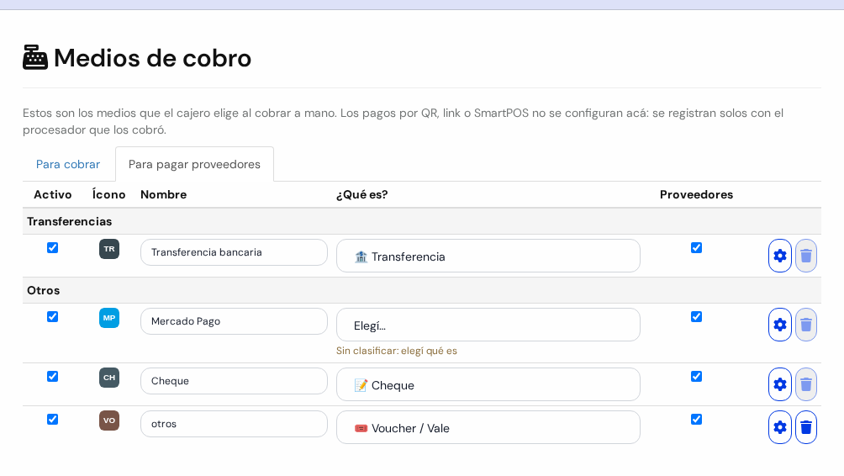The height and width of the screenshot is (476, 844).
Task: Open gear settings for Transferencia bancaria
Action: point(780,256)
